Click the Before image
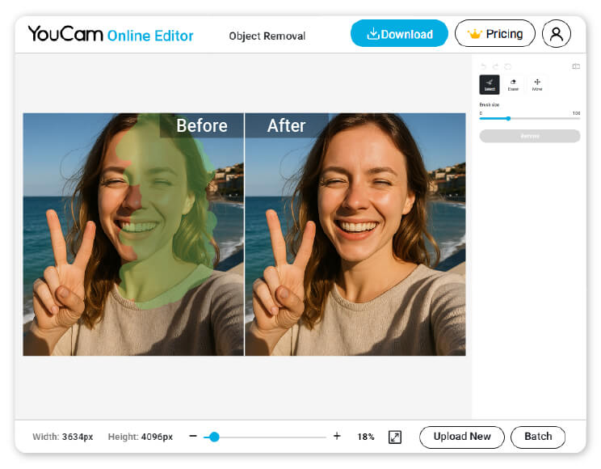This screenshot has height=469, width=601. point(133,234)
